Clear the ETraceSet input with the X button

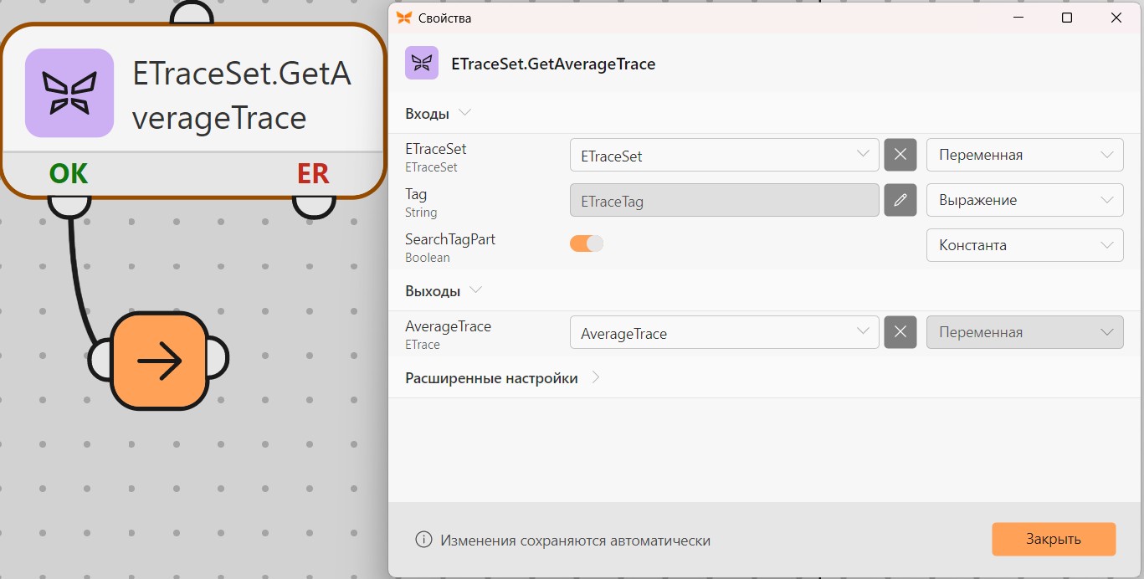pyautogui.click(x=900, y=155)
